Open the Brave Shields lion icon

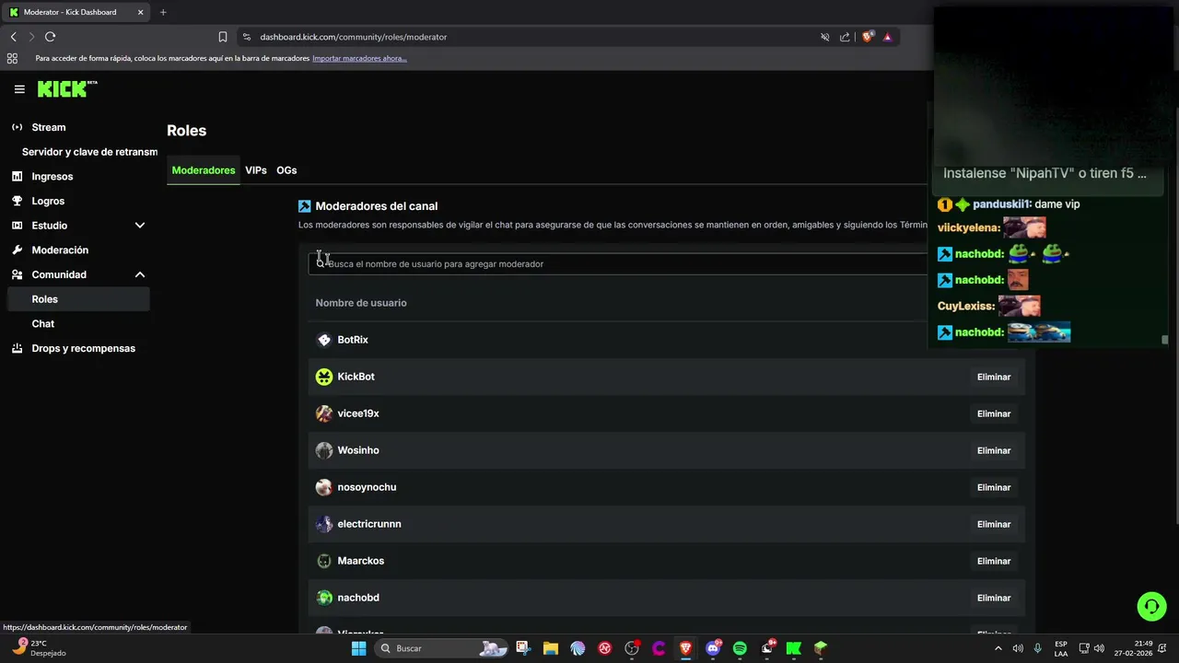click(868, 37)
